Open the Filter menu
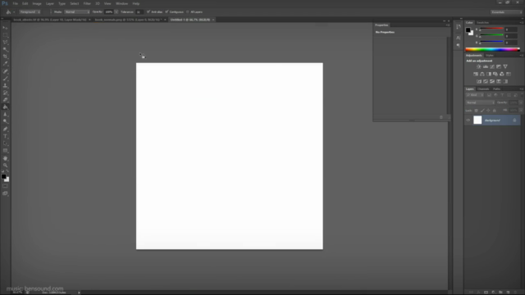The height and width of the screenshot is (295, 525). 87,3
